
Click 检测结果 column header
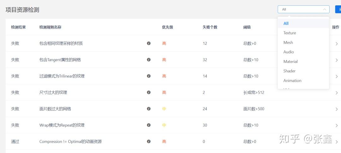(x=19, y=27)
